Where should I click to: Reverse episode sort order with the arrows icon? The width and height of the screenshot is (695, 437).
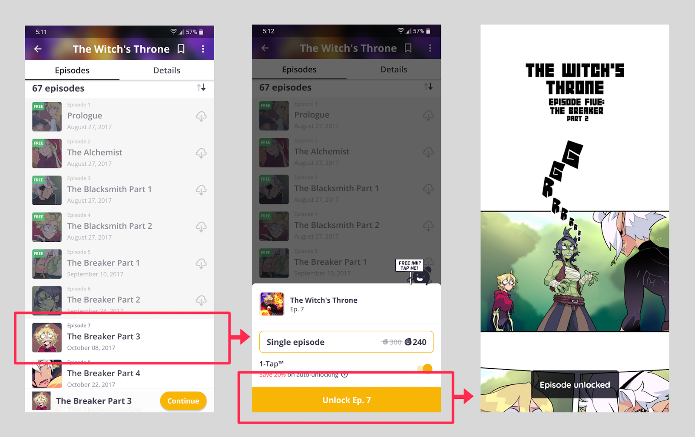[201, 87]
